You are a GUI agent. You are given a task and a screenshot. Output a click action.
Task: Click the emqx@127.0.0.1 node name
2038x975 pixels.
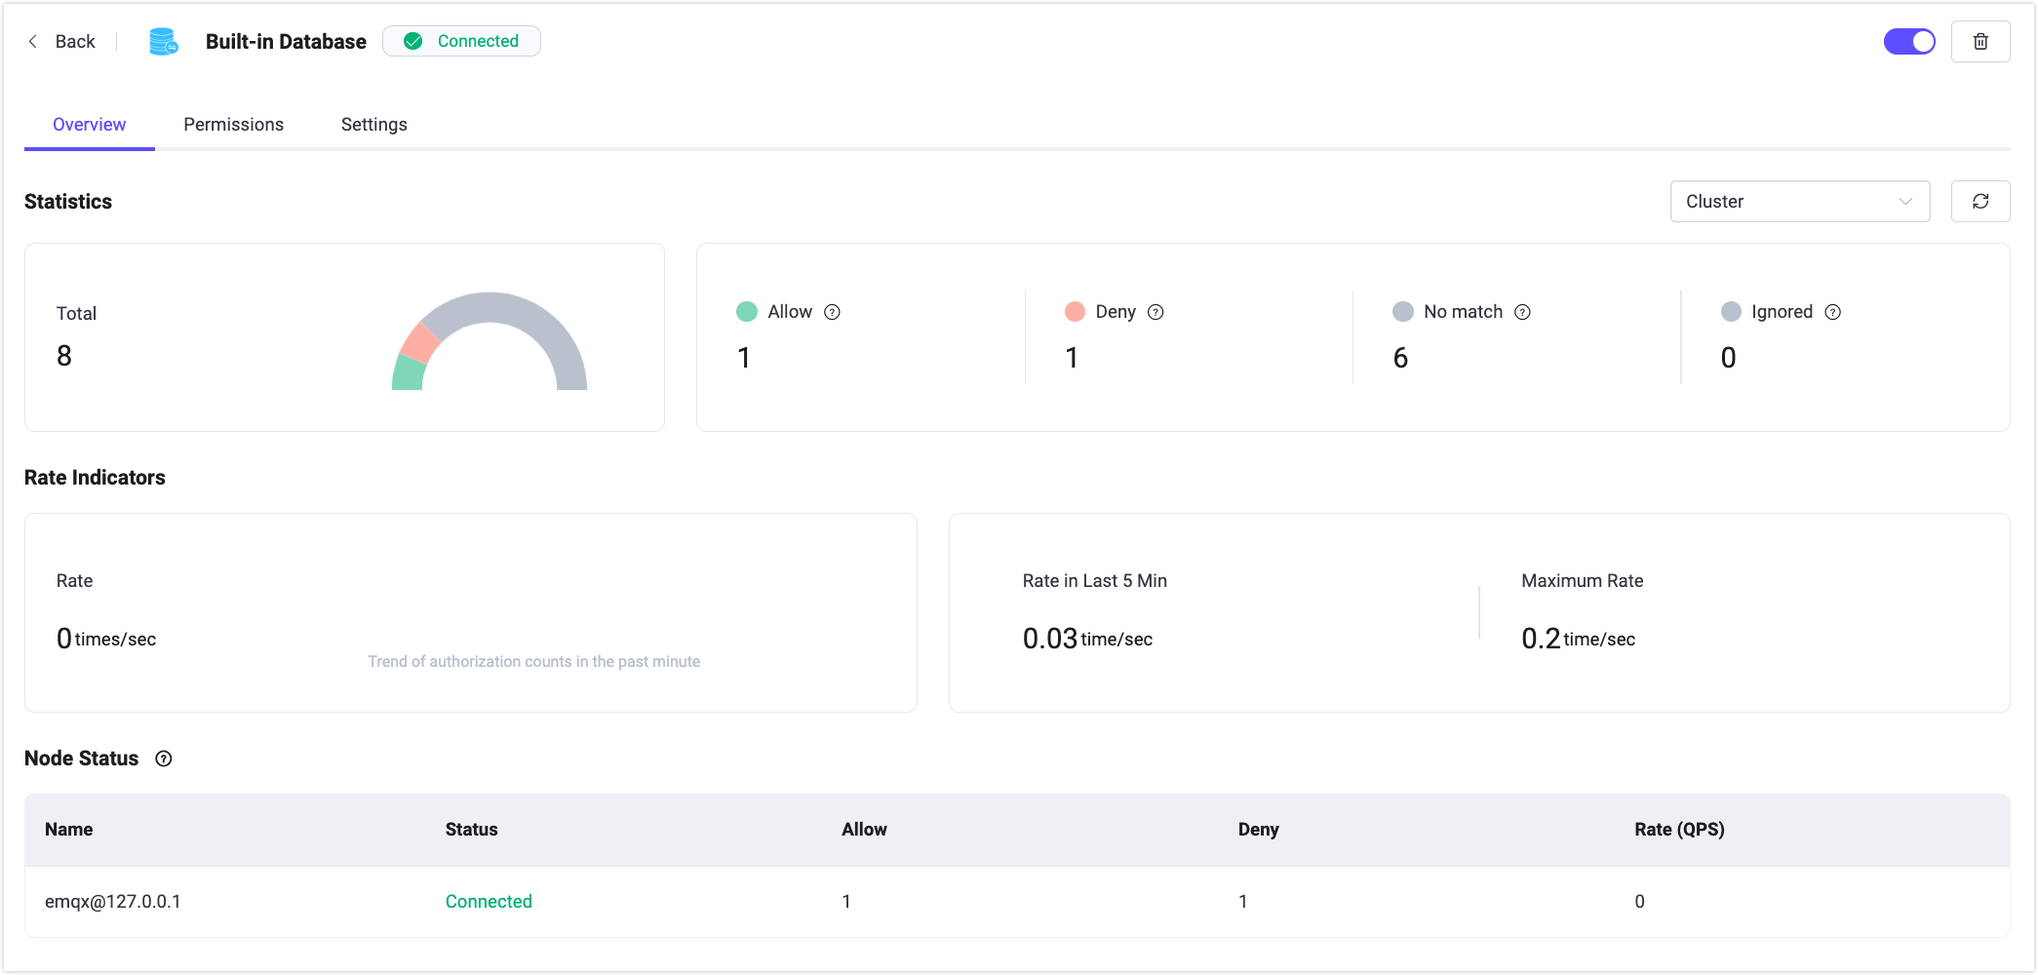click(x=113, y=902)
